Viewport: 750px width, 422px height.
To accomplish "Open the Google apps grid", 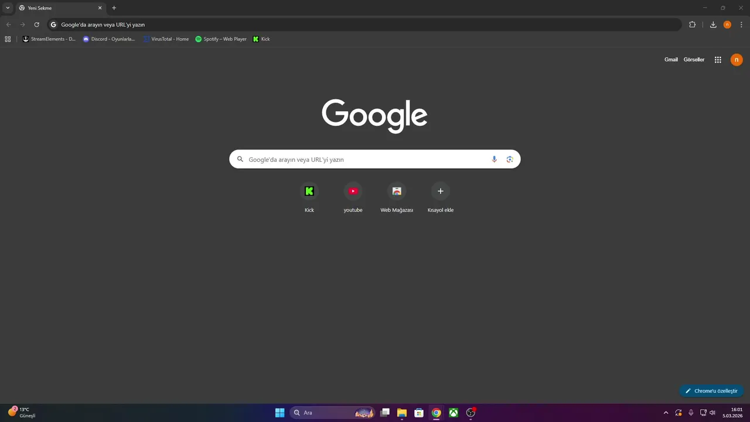I will coord(718,60).
